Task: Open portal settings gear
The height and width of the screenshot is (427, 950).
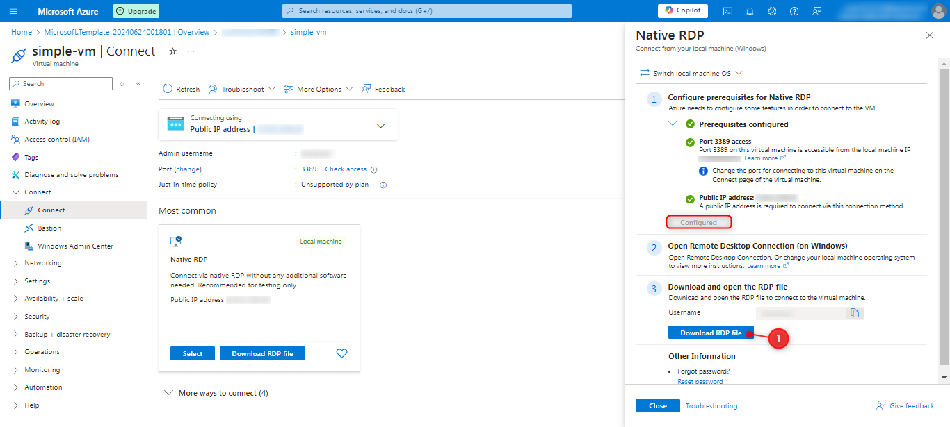Action: pyautogui.click(x=772, y=11)
